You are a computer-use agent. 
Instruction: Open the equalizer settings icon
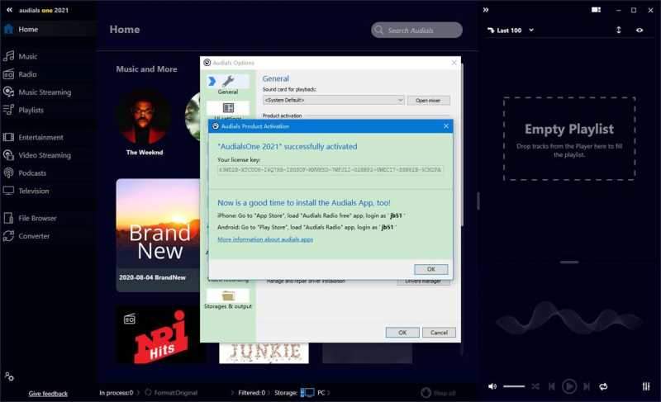click(x=646, y=386)
